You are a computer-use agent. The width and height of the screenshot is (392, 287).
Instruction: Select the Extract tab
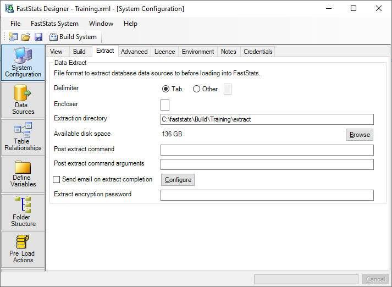tap(105, 51)
